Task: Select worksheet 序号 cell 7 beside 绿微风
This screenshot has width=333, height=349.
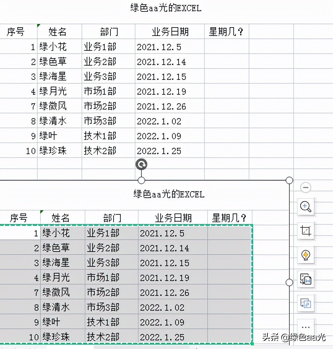Action: (x=19, y=106)
